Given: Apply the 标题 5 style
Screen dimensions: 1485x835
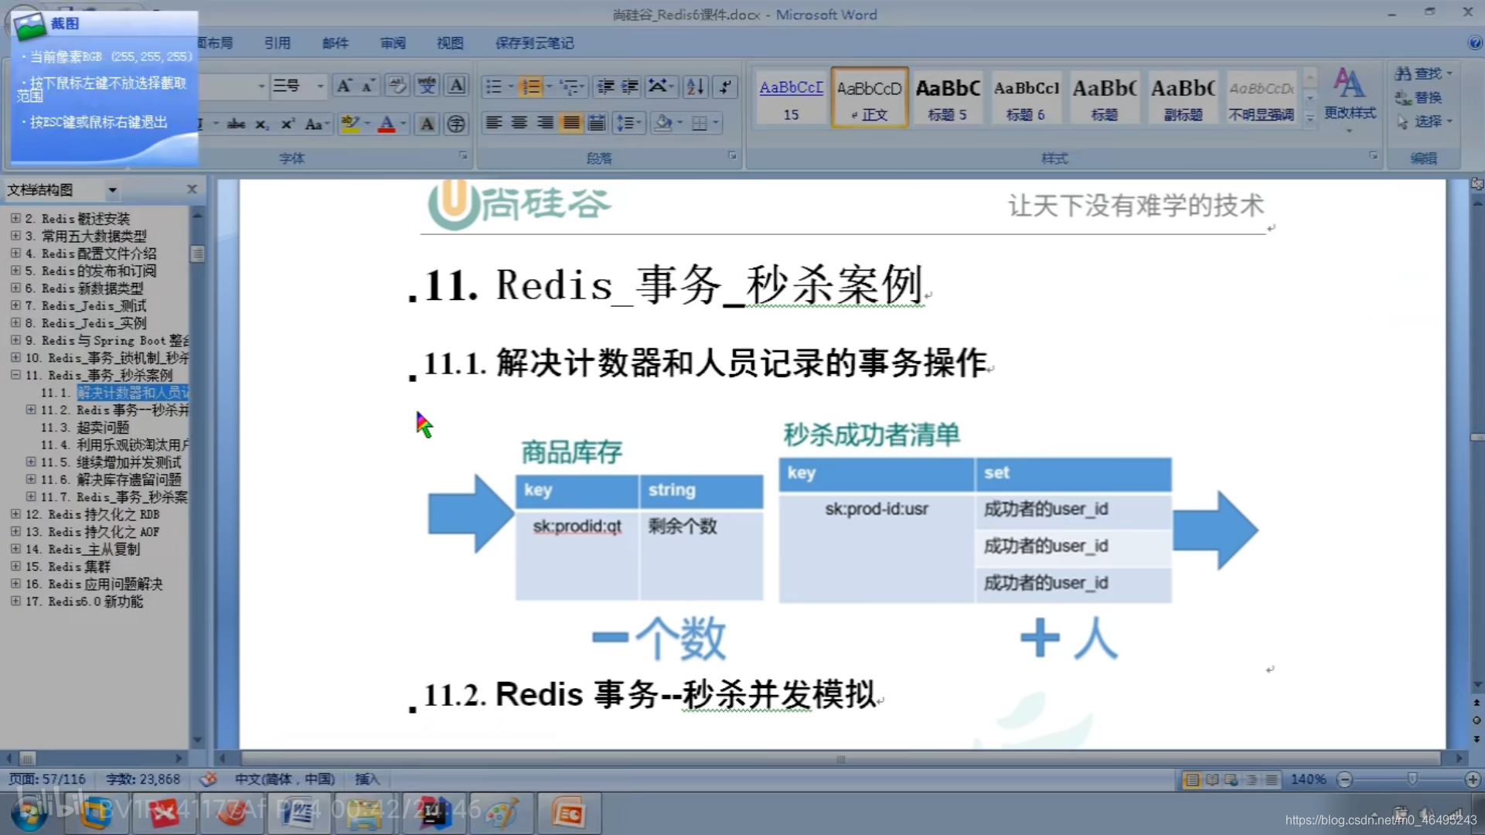Looking at the screenshot, I should pos(948,97).
